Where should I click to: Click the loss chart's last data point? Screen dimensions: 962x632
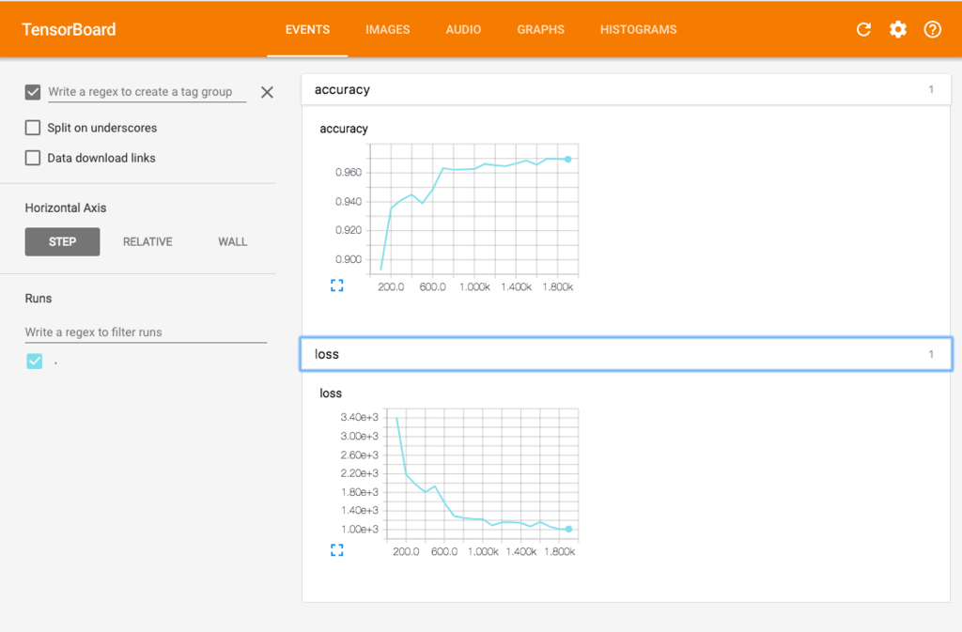click(568, 529)
